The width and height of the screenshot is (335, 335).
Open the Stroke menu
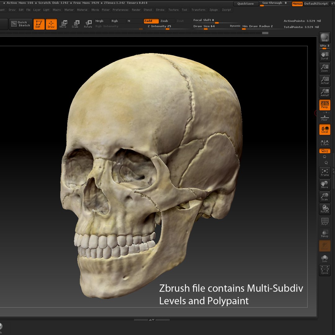160,10
